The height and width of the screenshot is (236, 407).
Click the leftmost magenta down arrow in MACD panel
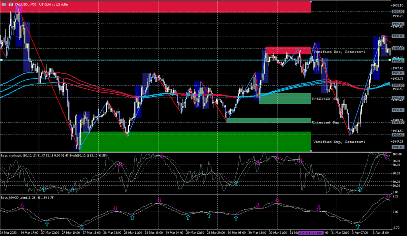22,205
